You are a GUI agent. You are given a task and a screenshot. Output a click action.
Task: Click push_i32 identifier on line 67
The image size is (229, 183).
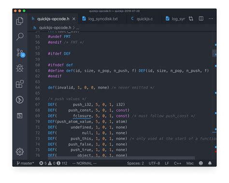[82, 105]
